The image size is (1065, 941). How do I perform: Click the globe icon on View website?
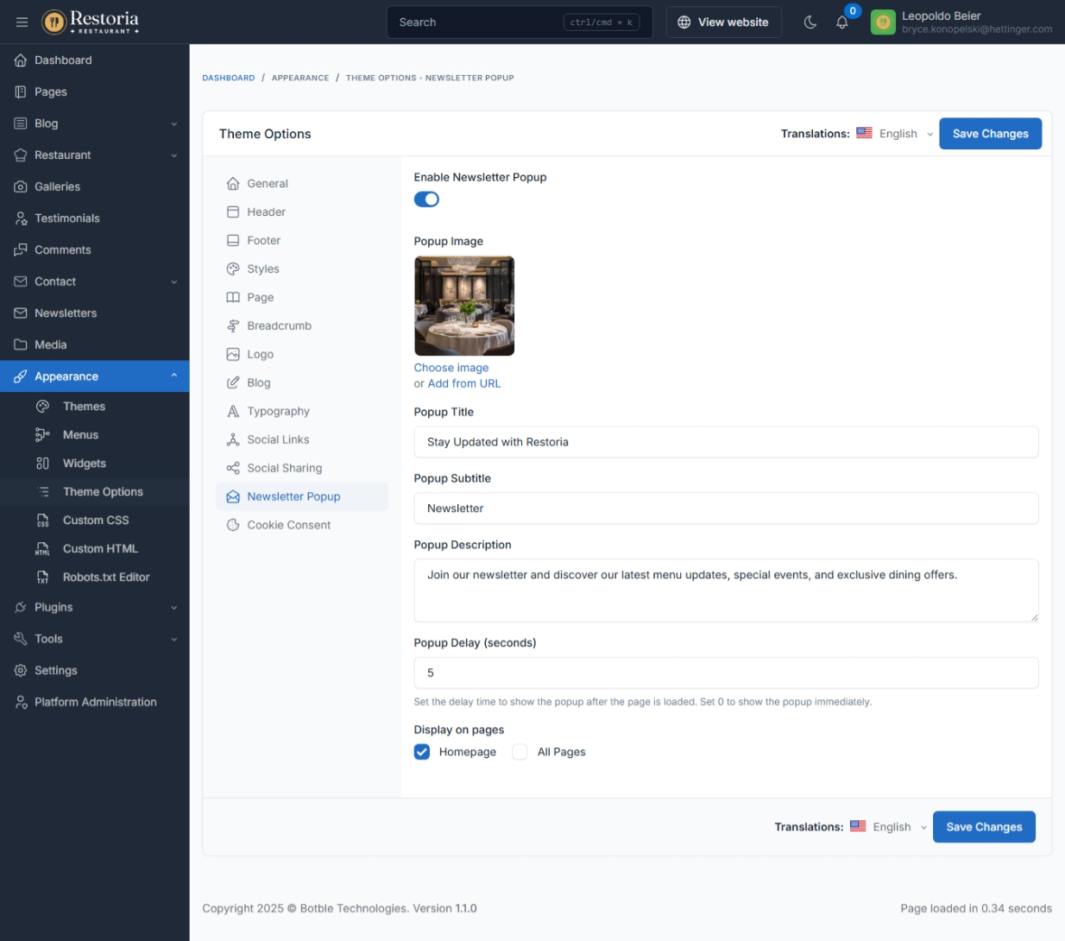click(x=684, y=22)
